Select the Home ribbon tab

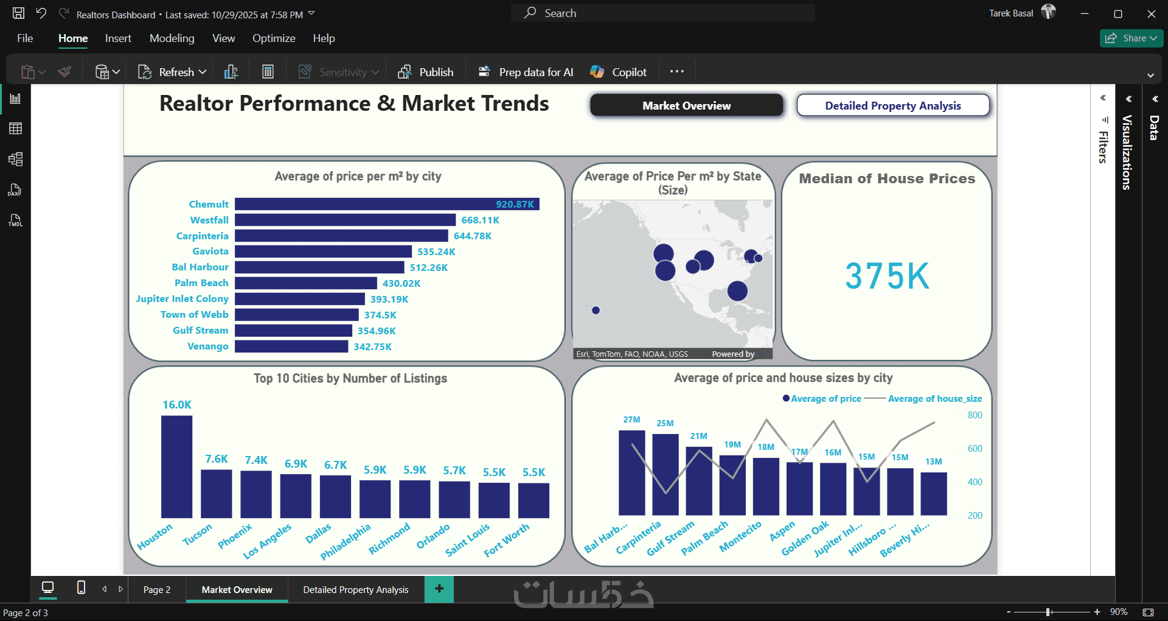pos(73,38)
